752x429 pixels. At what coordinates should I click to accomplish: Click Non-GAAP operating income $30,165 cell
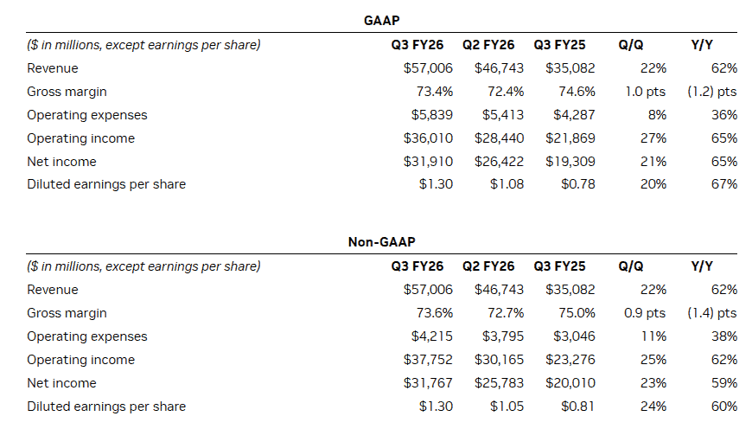(x=499, y=360)
